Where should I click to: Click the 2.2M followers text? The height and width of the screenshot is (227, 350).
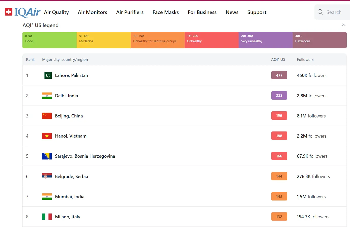tap(312, 136)
